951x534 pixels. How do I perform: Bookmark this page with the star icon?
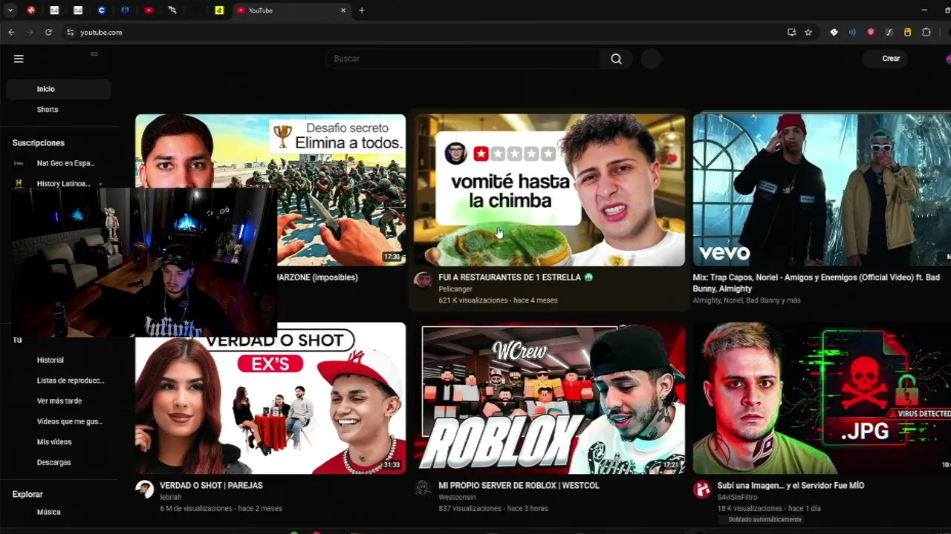coord(808,33)
